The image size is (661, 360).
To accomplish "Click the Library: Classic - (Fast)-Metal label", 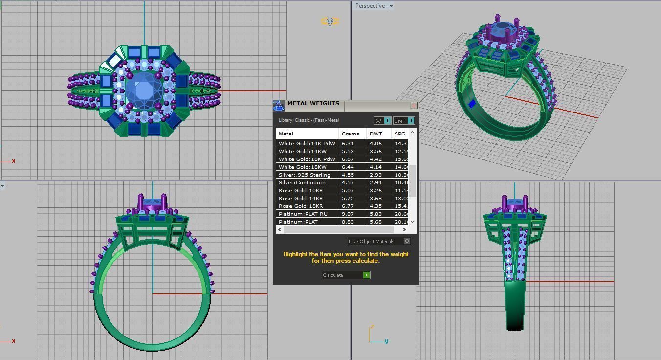I will 308,120.
